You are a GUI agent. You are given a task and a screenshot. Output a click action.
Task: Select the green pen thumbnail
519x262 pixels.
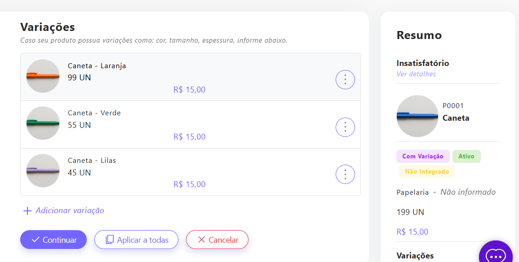tap(43, 123)
